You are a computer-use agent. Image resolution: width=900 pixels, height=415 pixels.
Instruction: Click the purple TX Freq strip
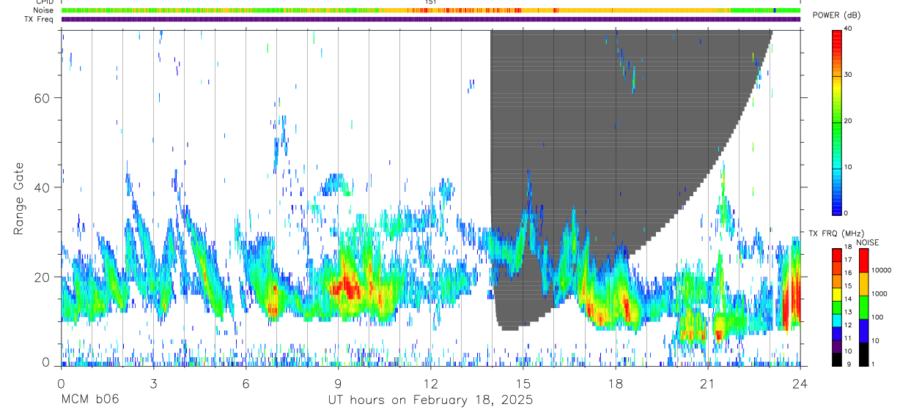point(431,19)
